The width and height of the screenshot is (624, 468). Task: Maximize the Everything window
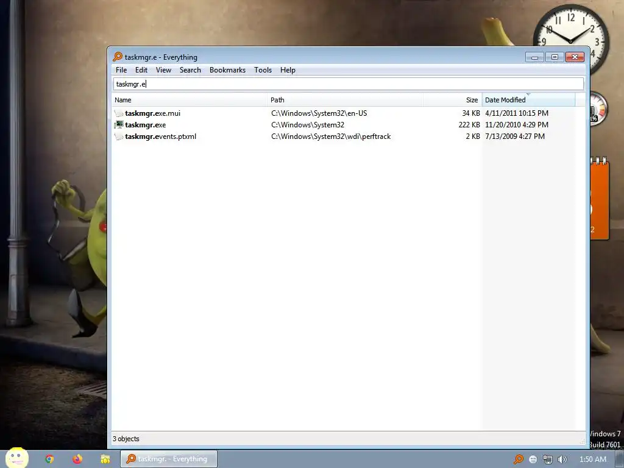tap(555, 57)
